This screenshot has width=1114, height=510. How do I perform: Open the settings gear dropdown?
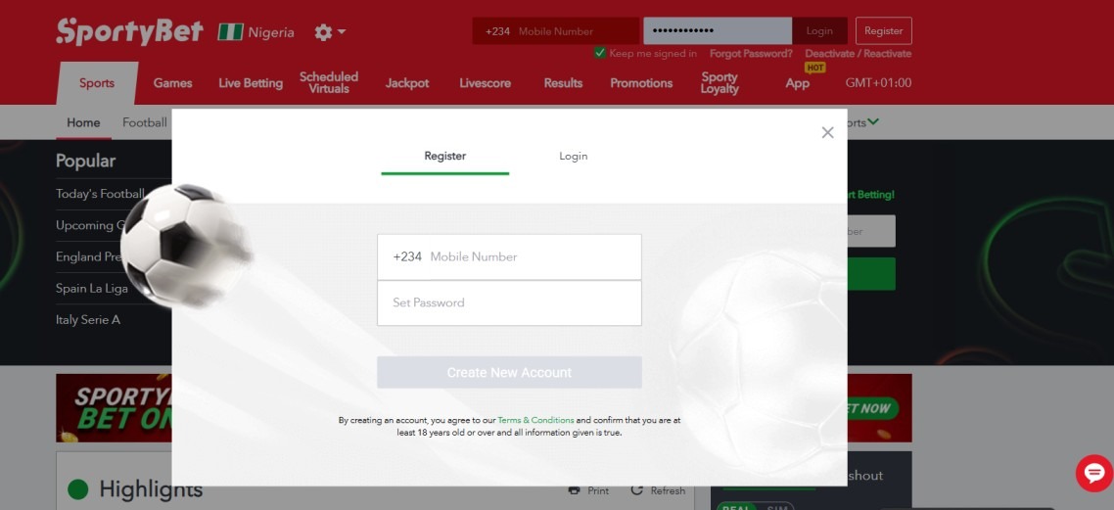(x=330, y=32)
